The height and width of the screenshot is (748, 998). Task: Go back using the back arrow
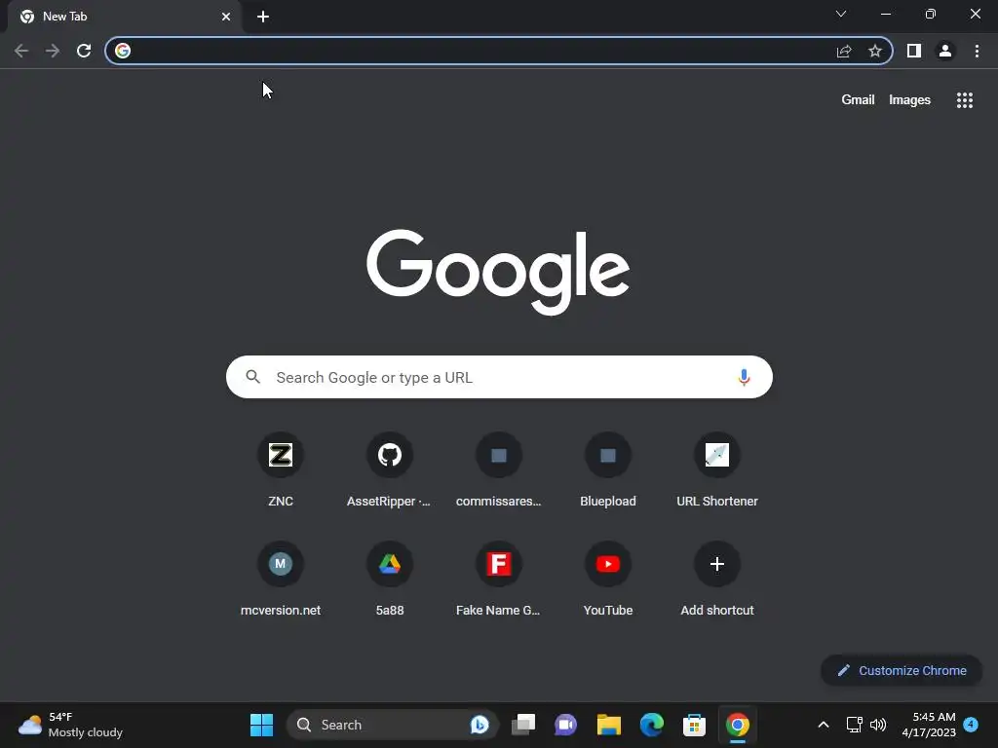point(21,51)
